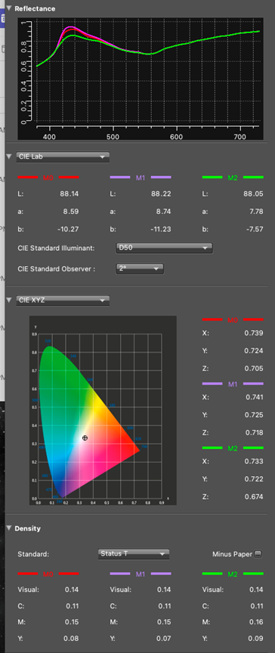Select the M2 Z value 0.674

coord(254,497)
